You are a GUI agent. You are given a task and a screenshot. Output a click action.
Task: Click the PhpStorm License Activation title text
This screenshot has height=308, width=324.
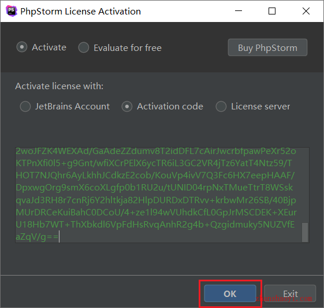click(81, 12)
